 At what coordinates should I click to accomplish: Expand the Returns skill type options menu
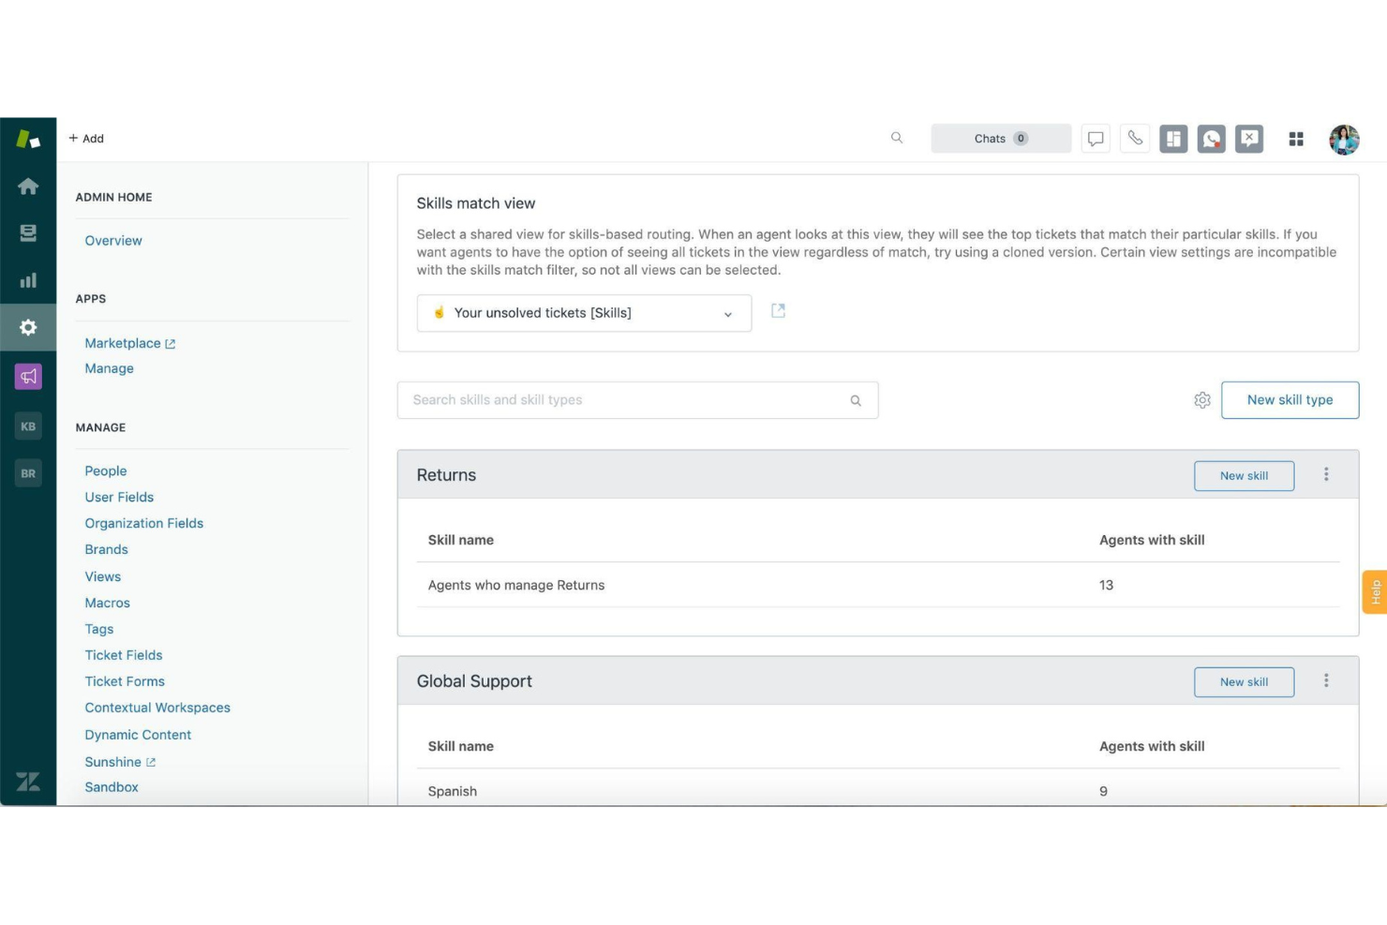[1326, 474]
